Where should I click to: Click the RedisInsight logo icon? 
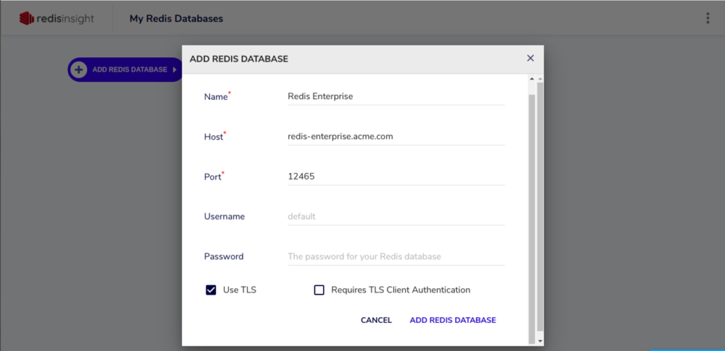point(27,18)
